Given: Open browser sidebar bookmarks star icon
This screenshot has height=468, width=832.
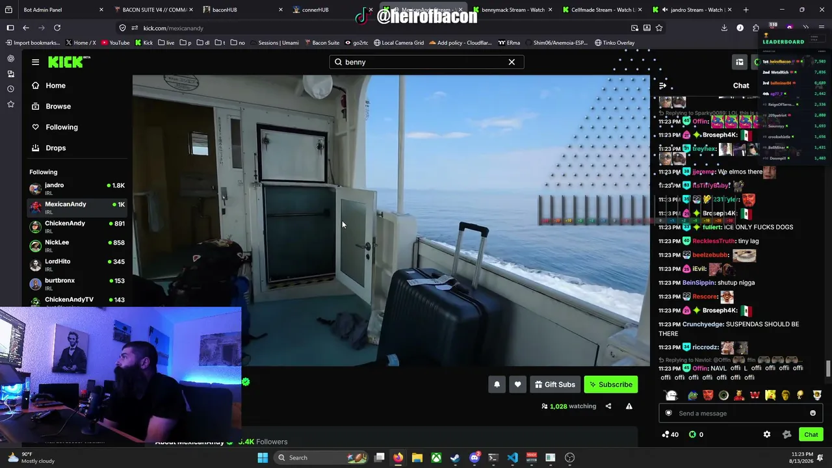Looking at the screenshot, I should coord(10,104).
